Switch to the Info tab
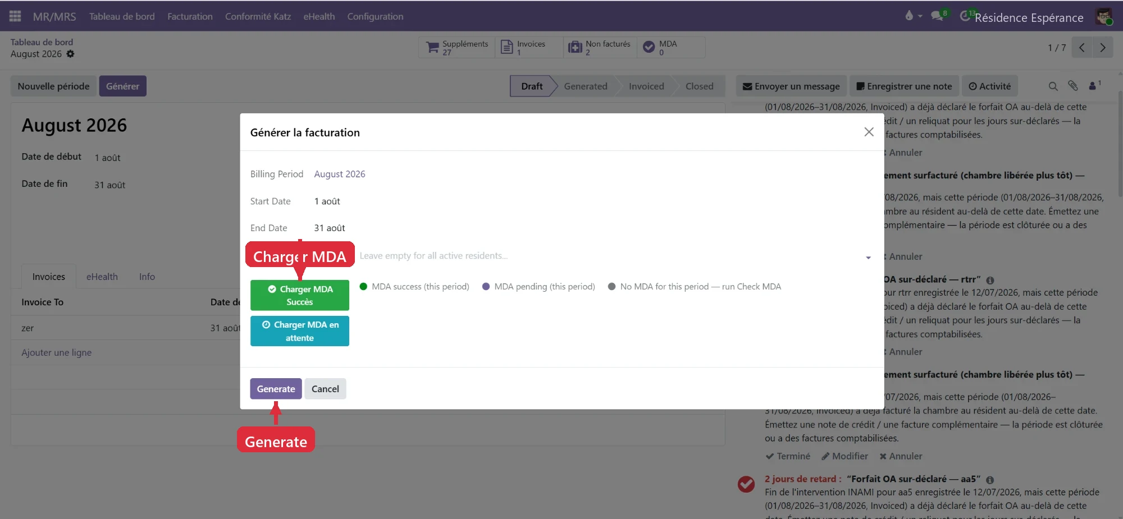1123x519 pixels. point(147,277)
